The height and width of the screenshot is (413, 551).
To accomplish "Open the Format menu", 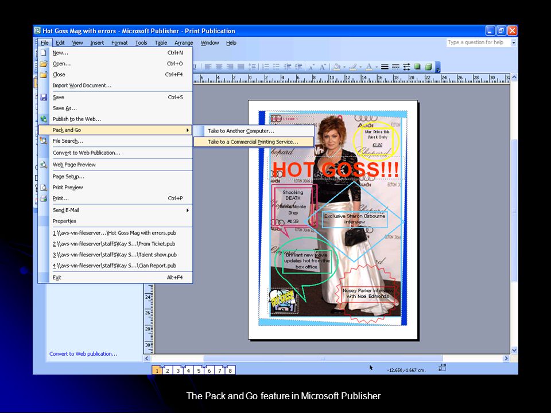I will coord(119,43).
